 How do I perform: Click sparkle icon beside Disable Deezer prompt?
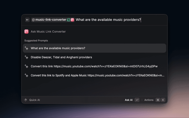[27, 57]
